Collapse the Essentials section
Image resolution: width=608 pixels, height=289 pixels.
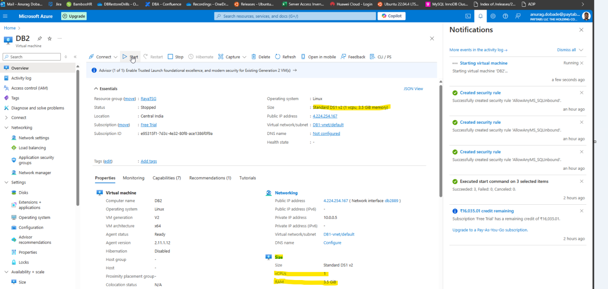click(96, 89)
